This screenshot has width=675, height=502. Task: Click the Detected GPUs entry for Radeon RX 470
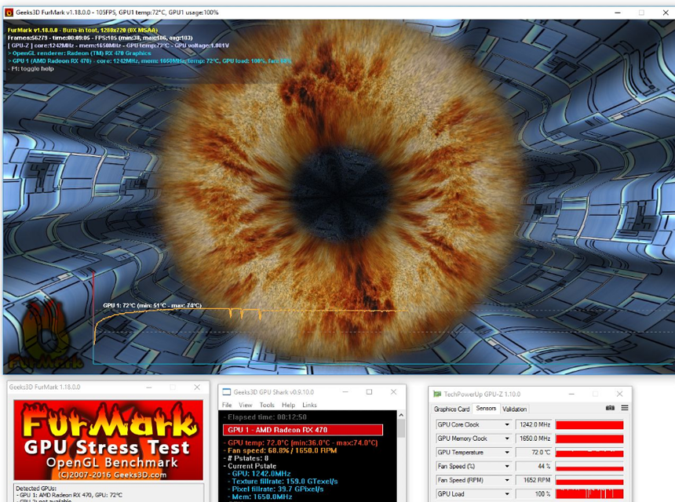point(71,495)
